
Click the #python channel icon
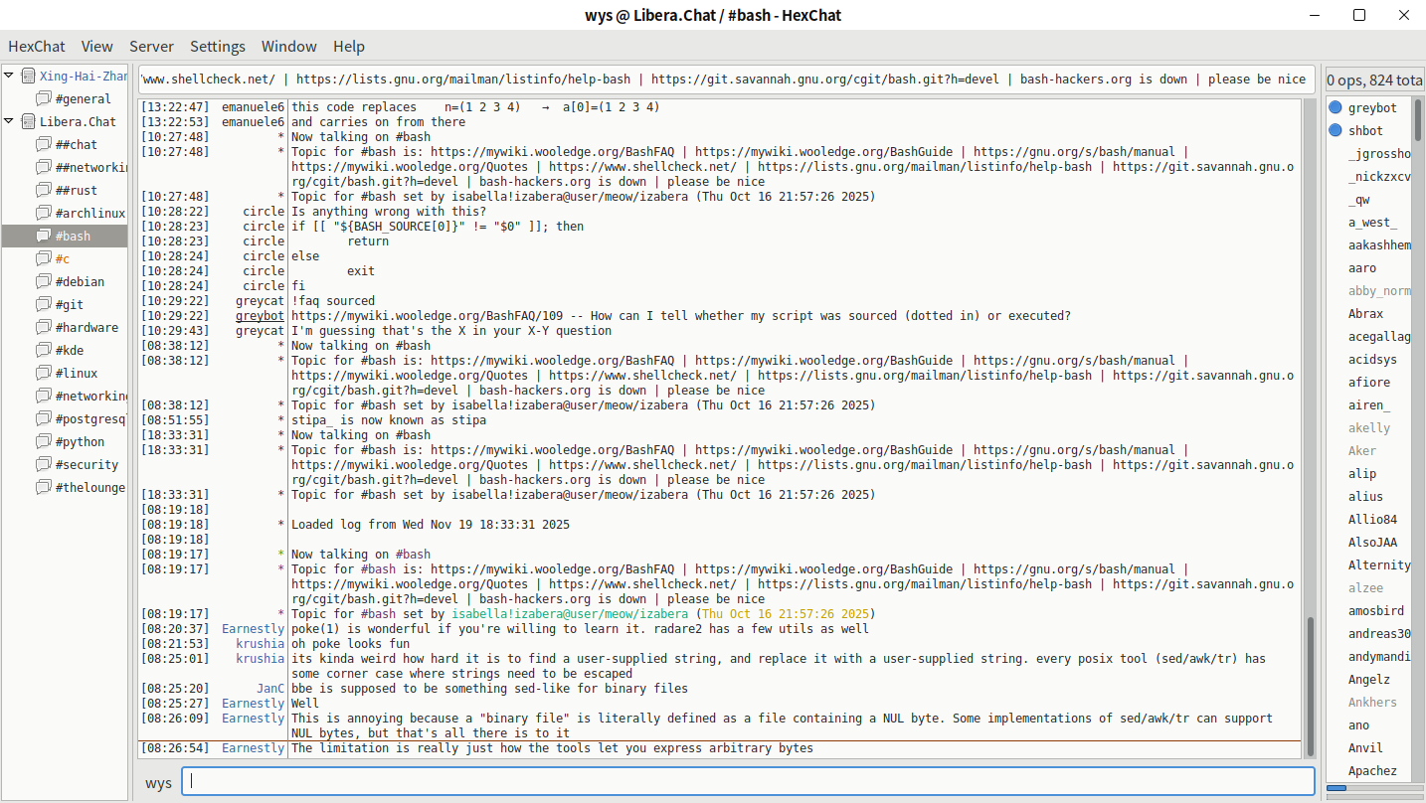click(x=43, y=441)
